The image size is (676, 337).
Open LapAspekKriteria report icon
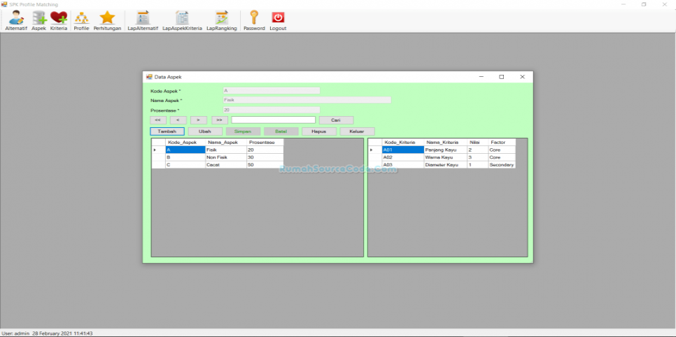tap(182, 21)
